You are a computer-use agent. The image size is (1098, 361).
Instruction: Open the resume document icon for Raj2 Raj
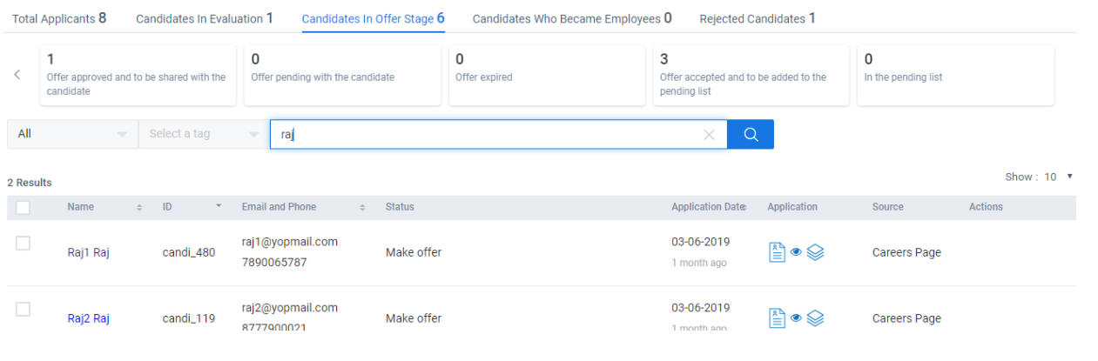[x=777, y=318]
